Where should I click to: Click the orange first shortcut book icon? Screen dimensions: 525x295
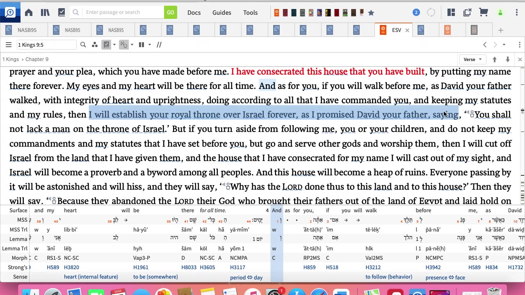point(277,13)
